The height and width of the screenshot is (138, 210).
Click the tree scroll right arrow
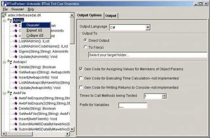(68, 134)
